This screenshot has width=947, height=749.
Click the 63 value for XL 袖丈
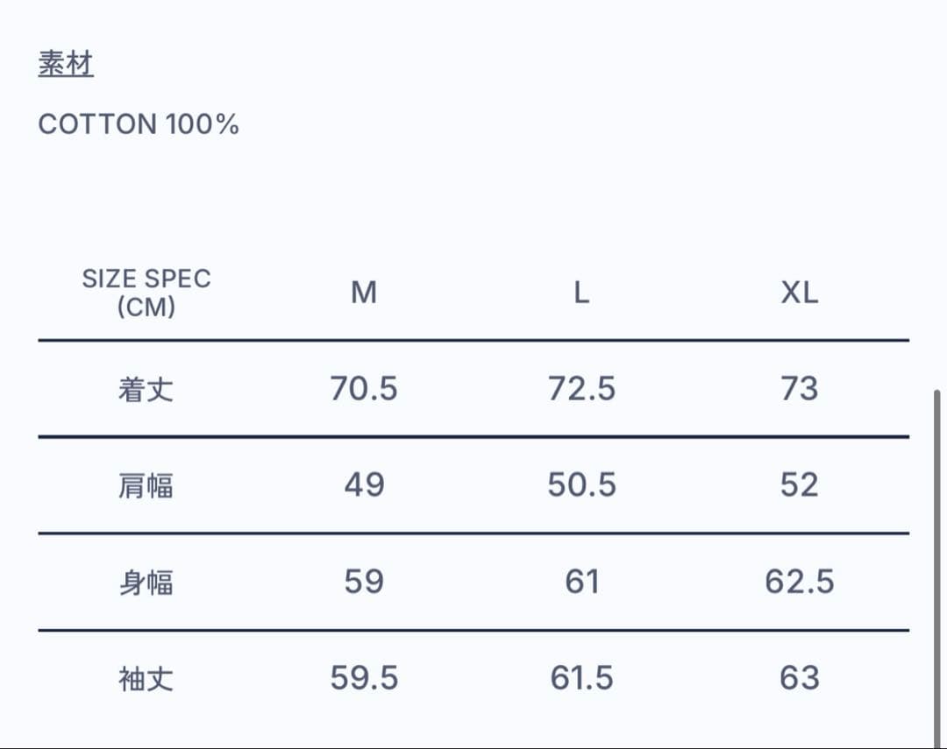pos(799,677)
